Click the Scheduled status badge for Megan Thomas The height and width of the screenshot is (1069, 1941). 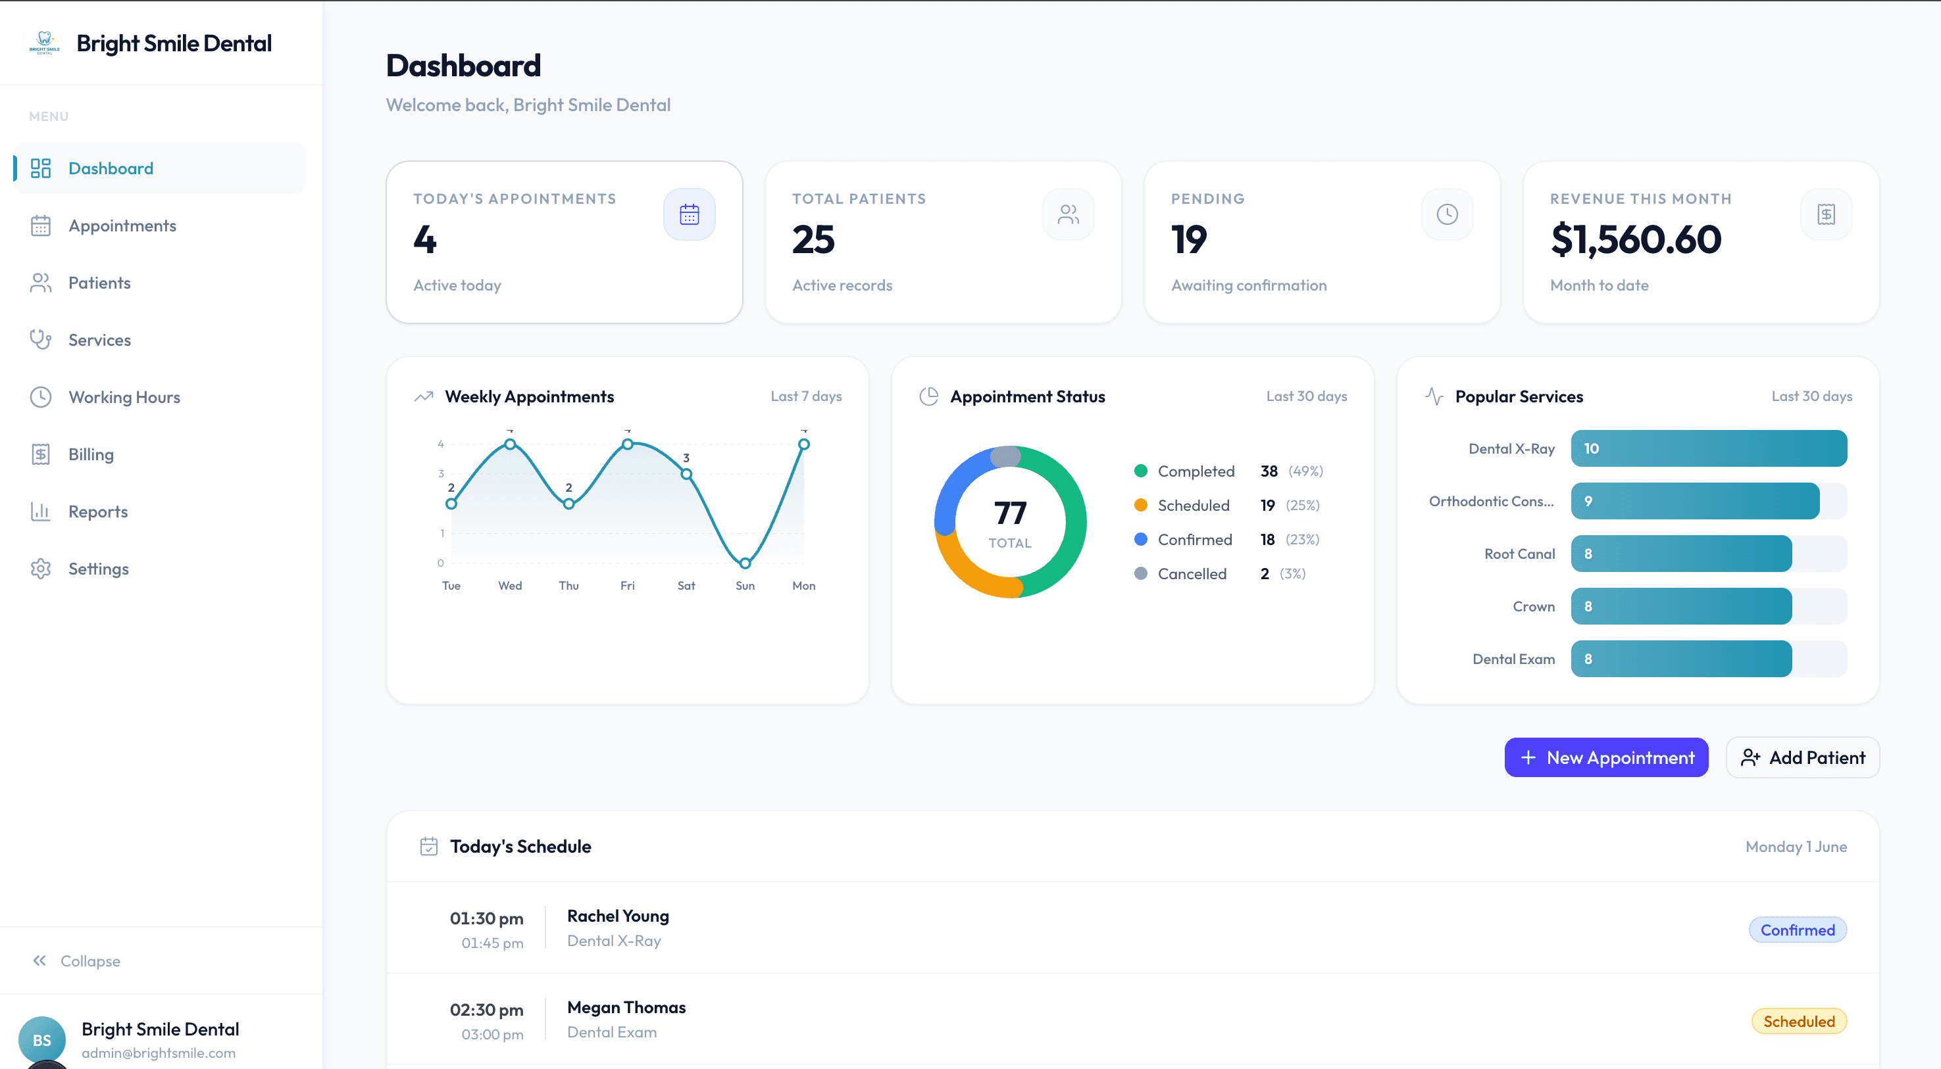coord(1800,1021)
